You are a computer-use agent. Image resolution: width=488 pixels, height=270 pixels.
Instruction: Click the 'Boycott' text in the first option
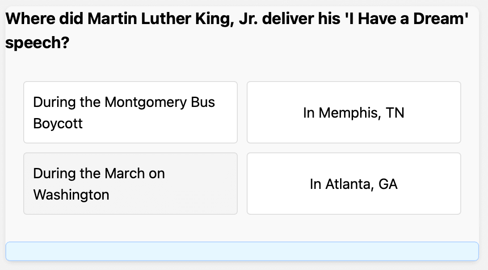[58, 123]
